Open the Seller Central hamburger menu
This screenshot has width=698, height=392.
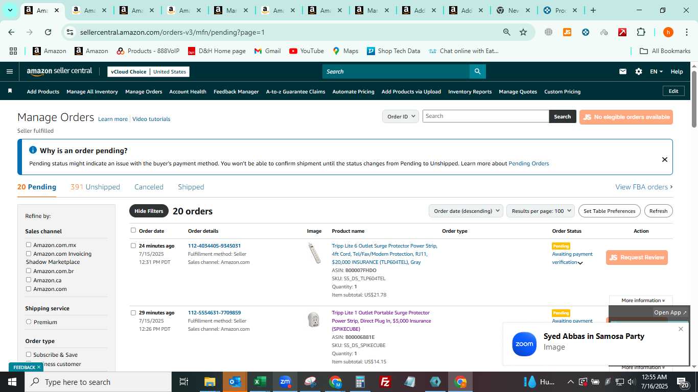click(x=9, y=71)
